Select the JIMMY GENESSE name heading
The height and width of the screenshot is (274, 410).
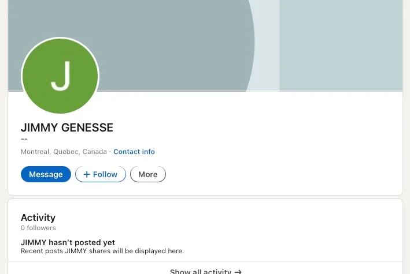[x=67, y=127]
